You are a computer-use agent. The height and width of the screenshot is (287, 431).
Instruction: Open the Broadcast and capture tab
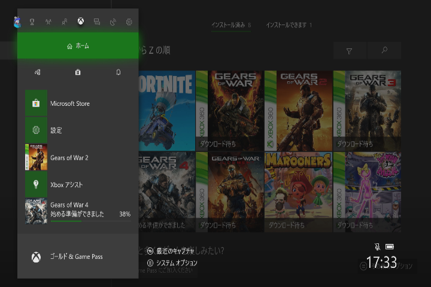point(113,22)
